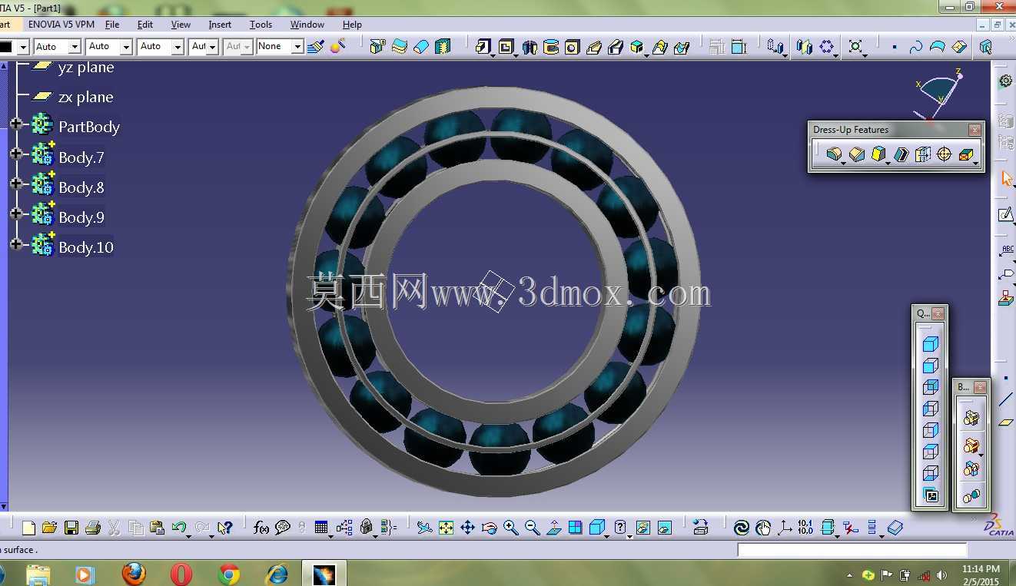1016x586 pixels.
Task: Click the Draft Angle icon
Action: coord(878,154)
